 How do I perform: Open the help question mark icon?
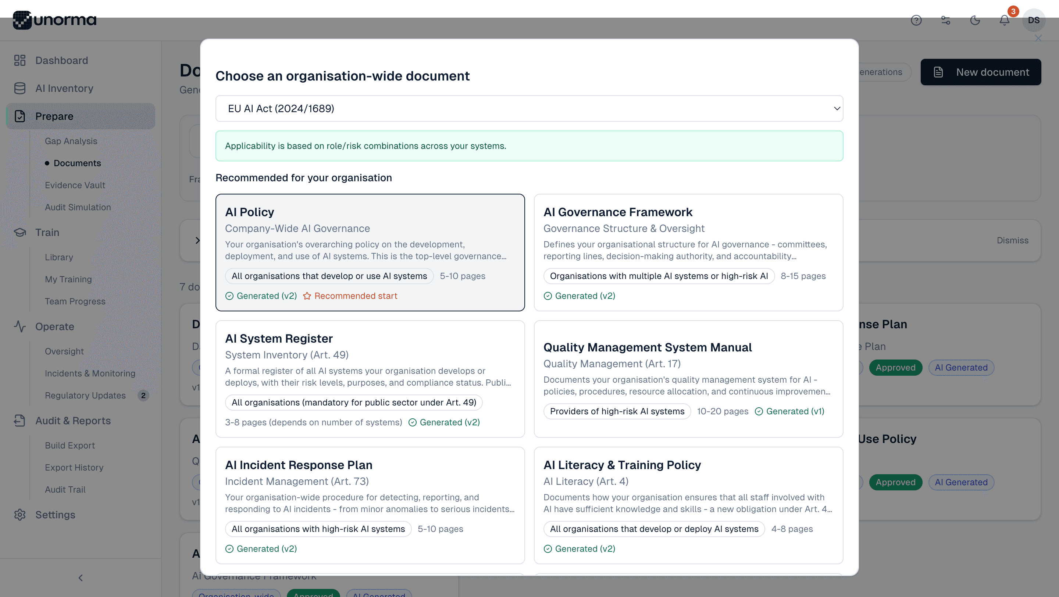(916, 20)
